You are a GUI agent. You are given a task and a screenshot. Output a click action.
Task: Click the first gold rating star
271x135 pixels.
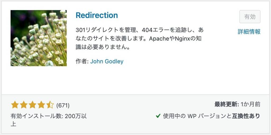(15, 105)
